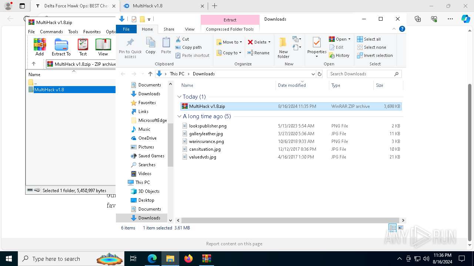Open the Favorites menu in WinRAR
474x266 pixels.
(92, 32)
